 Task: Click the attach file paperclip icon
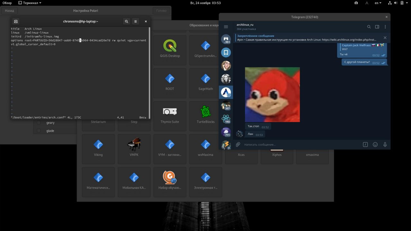pyautogui.click(x=238, y=145)
